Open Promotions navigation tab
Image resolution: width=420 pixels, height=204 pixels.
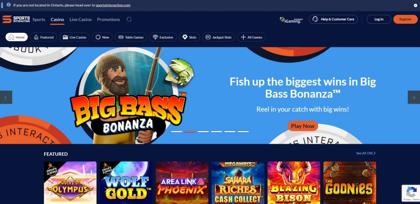click(108, 20)
